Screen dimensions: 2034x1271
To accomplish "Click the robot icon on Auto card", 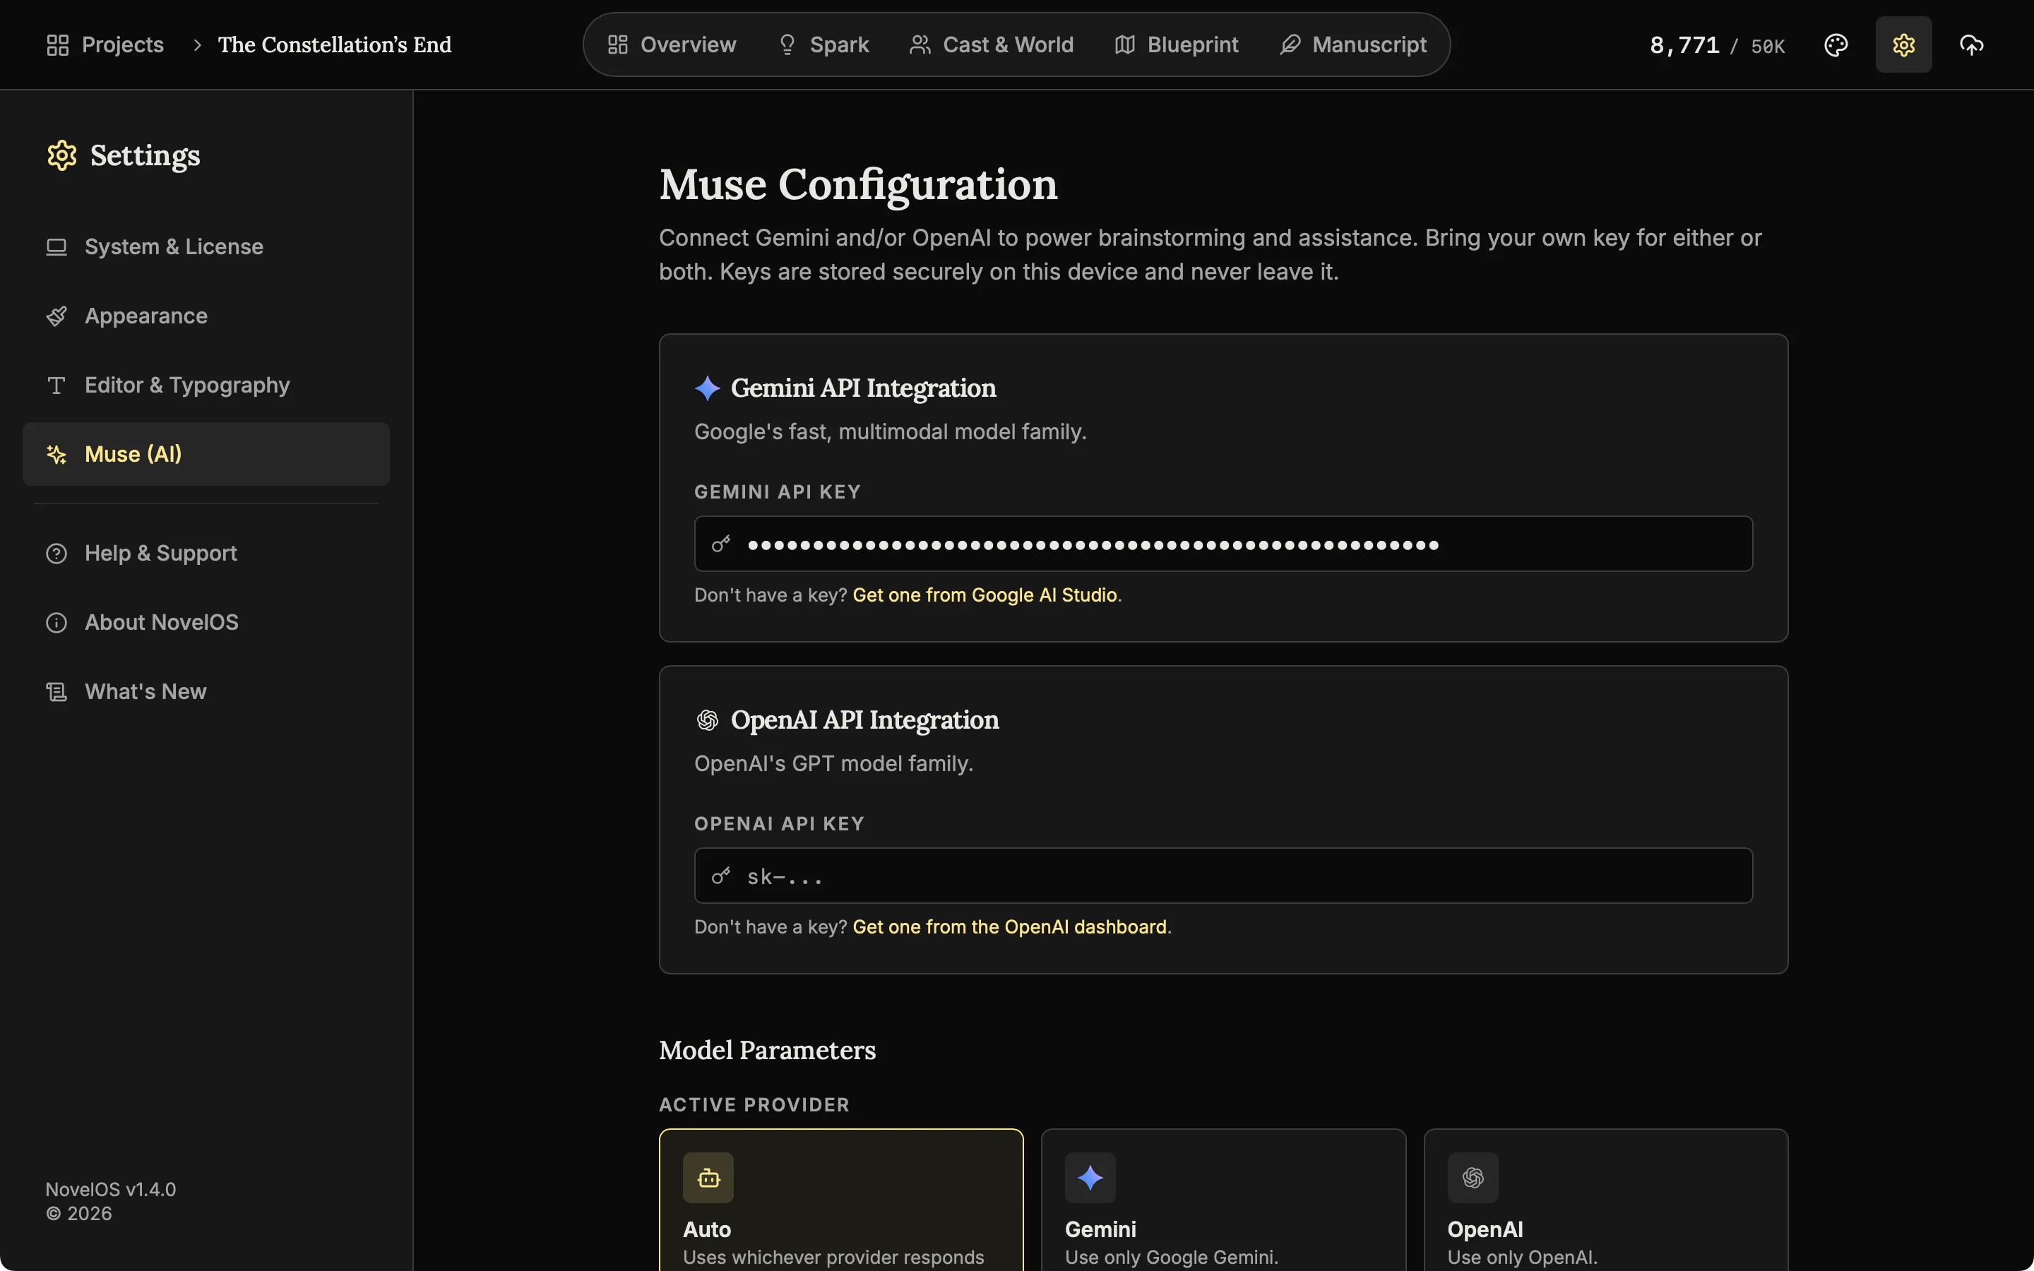I will (708, 1178).
